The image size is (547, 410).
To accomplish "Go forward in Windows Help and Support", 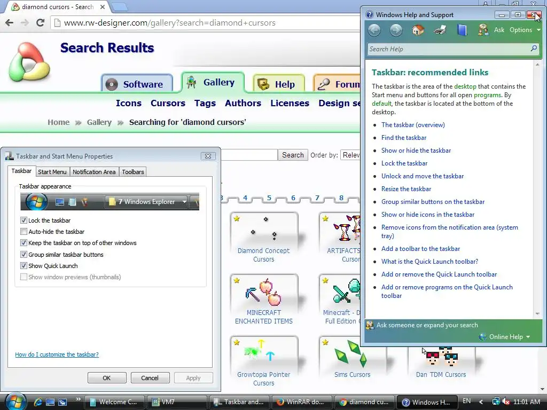I will tap(396, 30).
